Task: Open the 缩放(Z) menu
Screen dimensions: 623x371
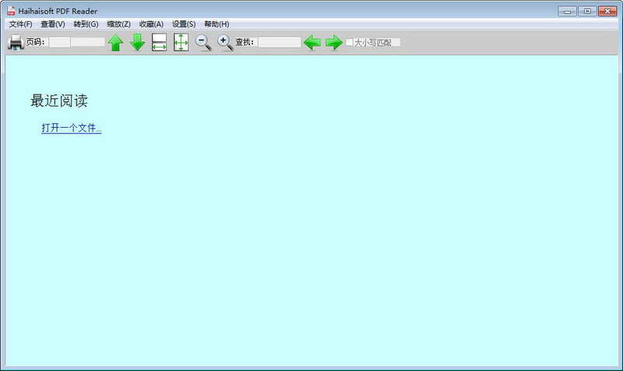Action: coord(118,24)
